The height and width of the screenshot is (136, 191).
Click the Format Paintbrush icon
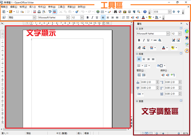(77, 12)
